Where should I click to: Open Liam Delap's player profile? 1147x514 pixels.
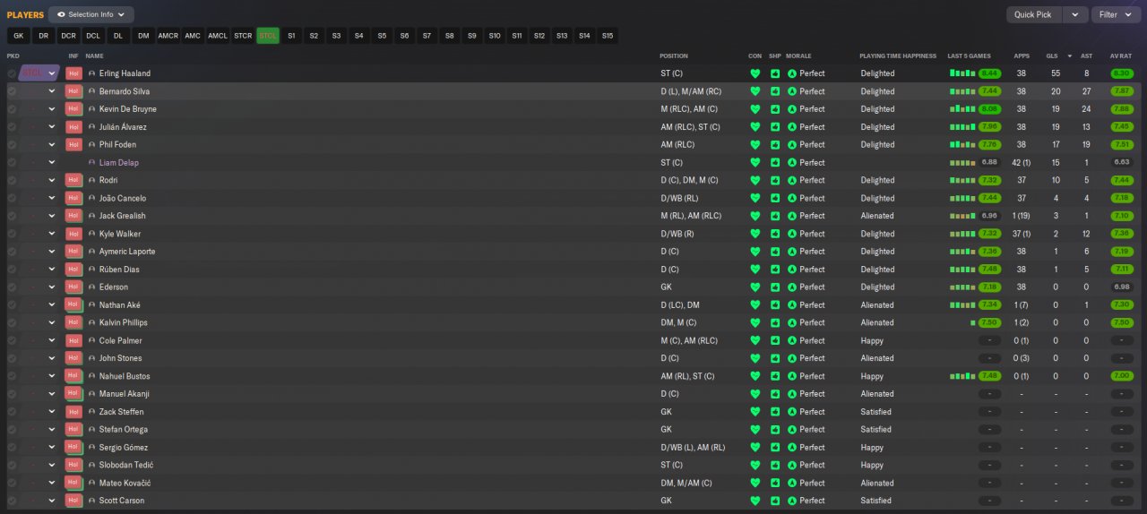pyautogui.click(x=119, y=163)
